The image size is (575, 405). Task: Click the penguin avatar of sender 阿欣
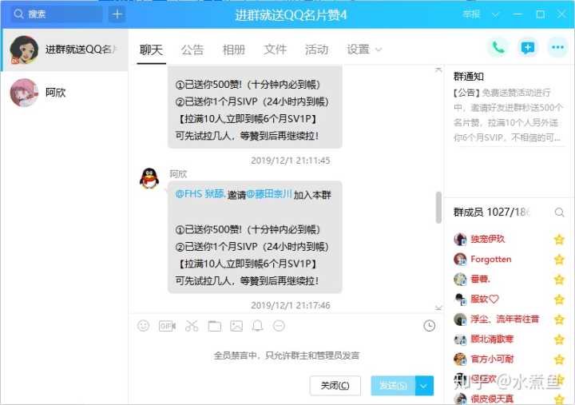[149, 178]
